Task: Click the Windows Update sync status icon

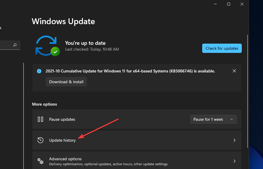Action: 48,46
